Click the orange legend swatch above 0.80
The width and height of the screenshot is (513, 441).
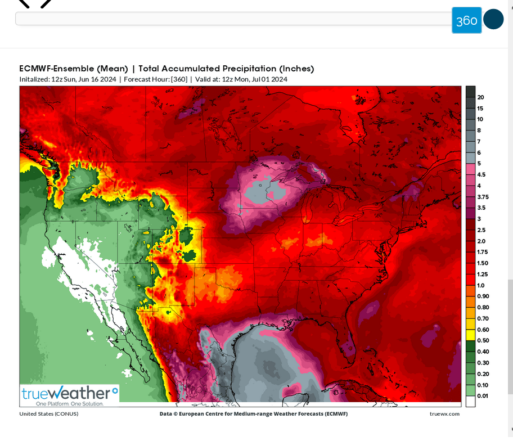pyautogui.click(x=470, y=302)
